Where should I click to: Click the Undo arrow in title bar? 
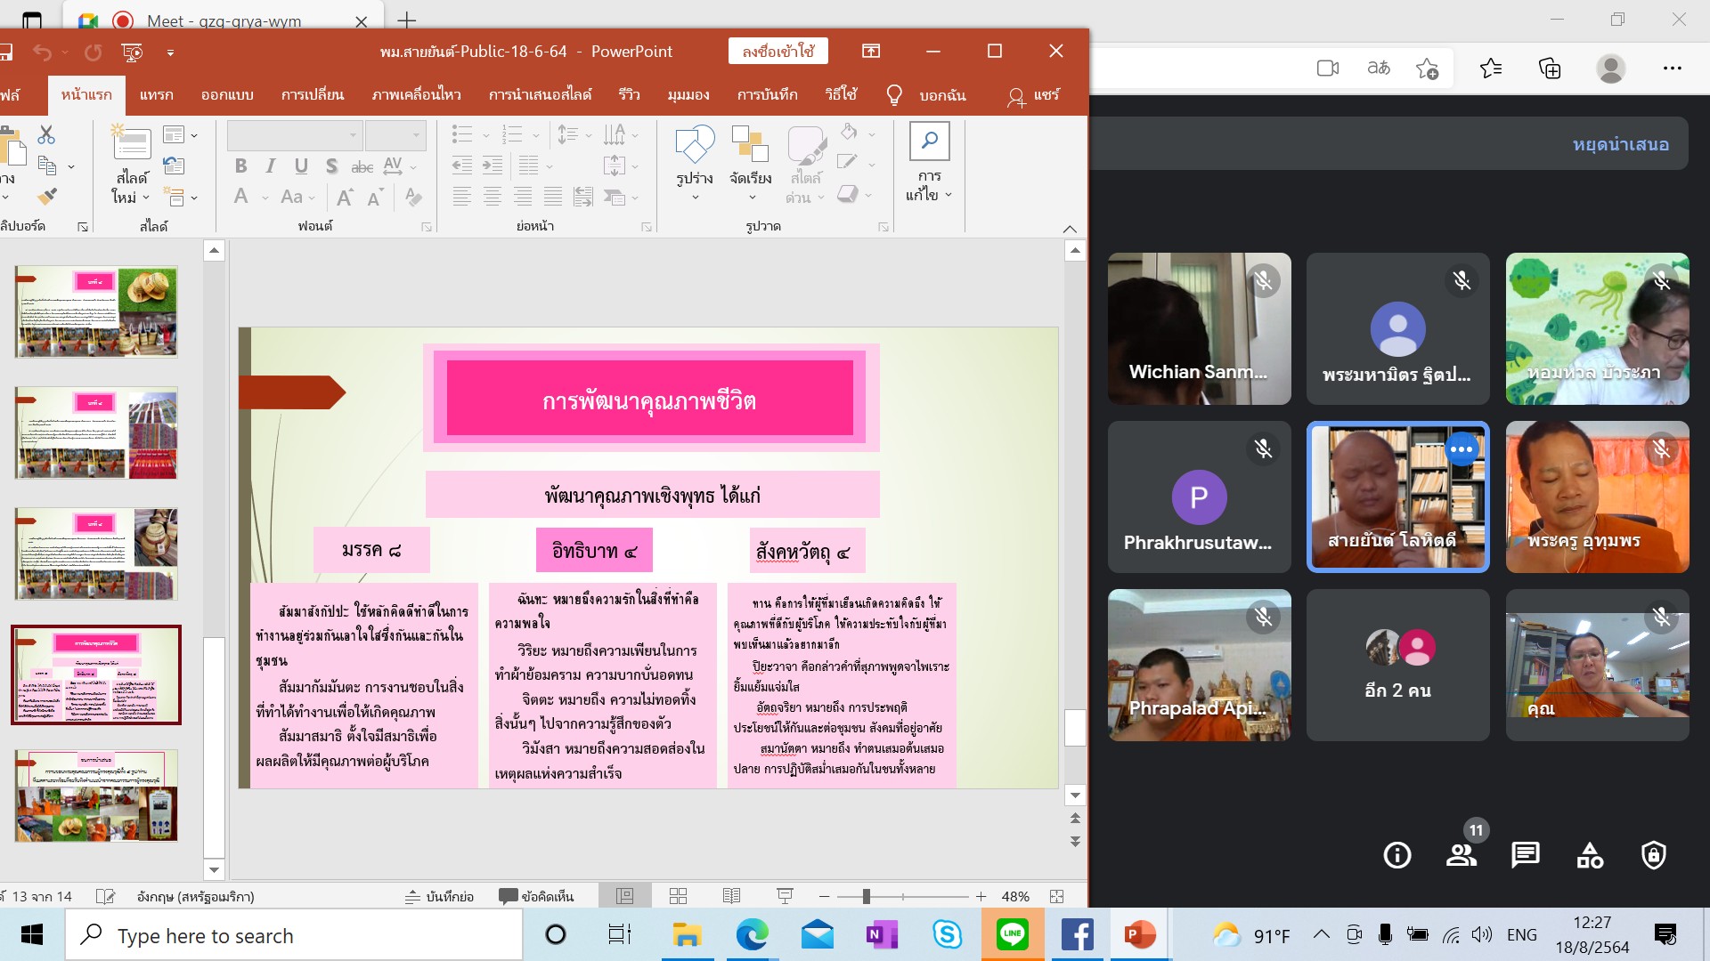pyautogui.click(x=42, y=52)
